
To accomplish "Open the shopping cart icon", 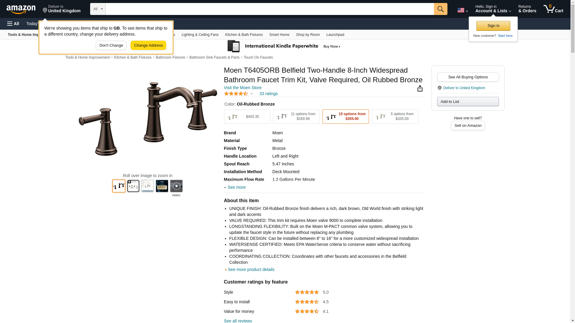I will pyautogui.click(x=553, y=9).
